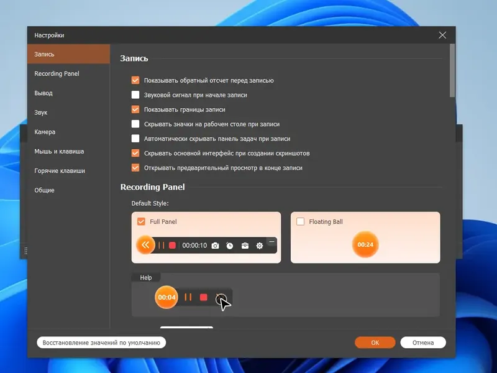The image size is (497, 373).
Task: Check the hide desktop icons while recording option
Action: pos(135,124)
